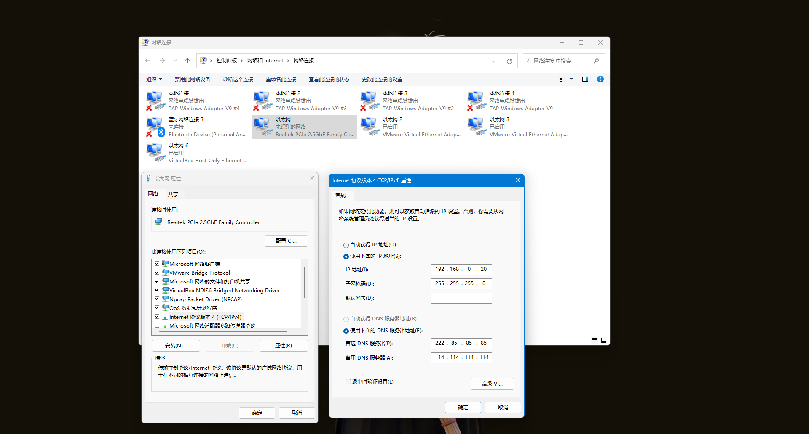Click the 高级(V)... button
809x434 pixels.
(x=492, y=384)
